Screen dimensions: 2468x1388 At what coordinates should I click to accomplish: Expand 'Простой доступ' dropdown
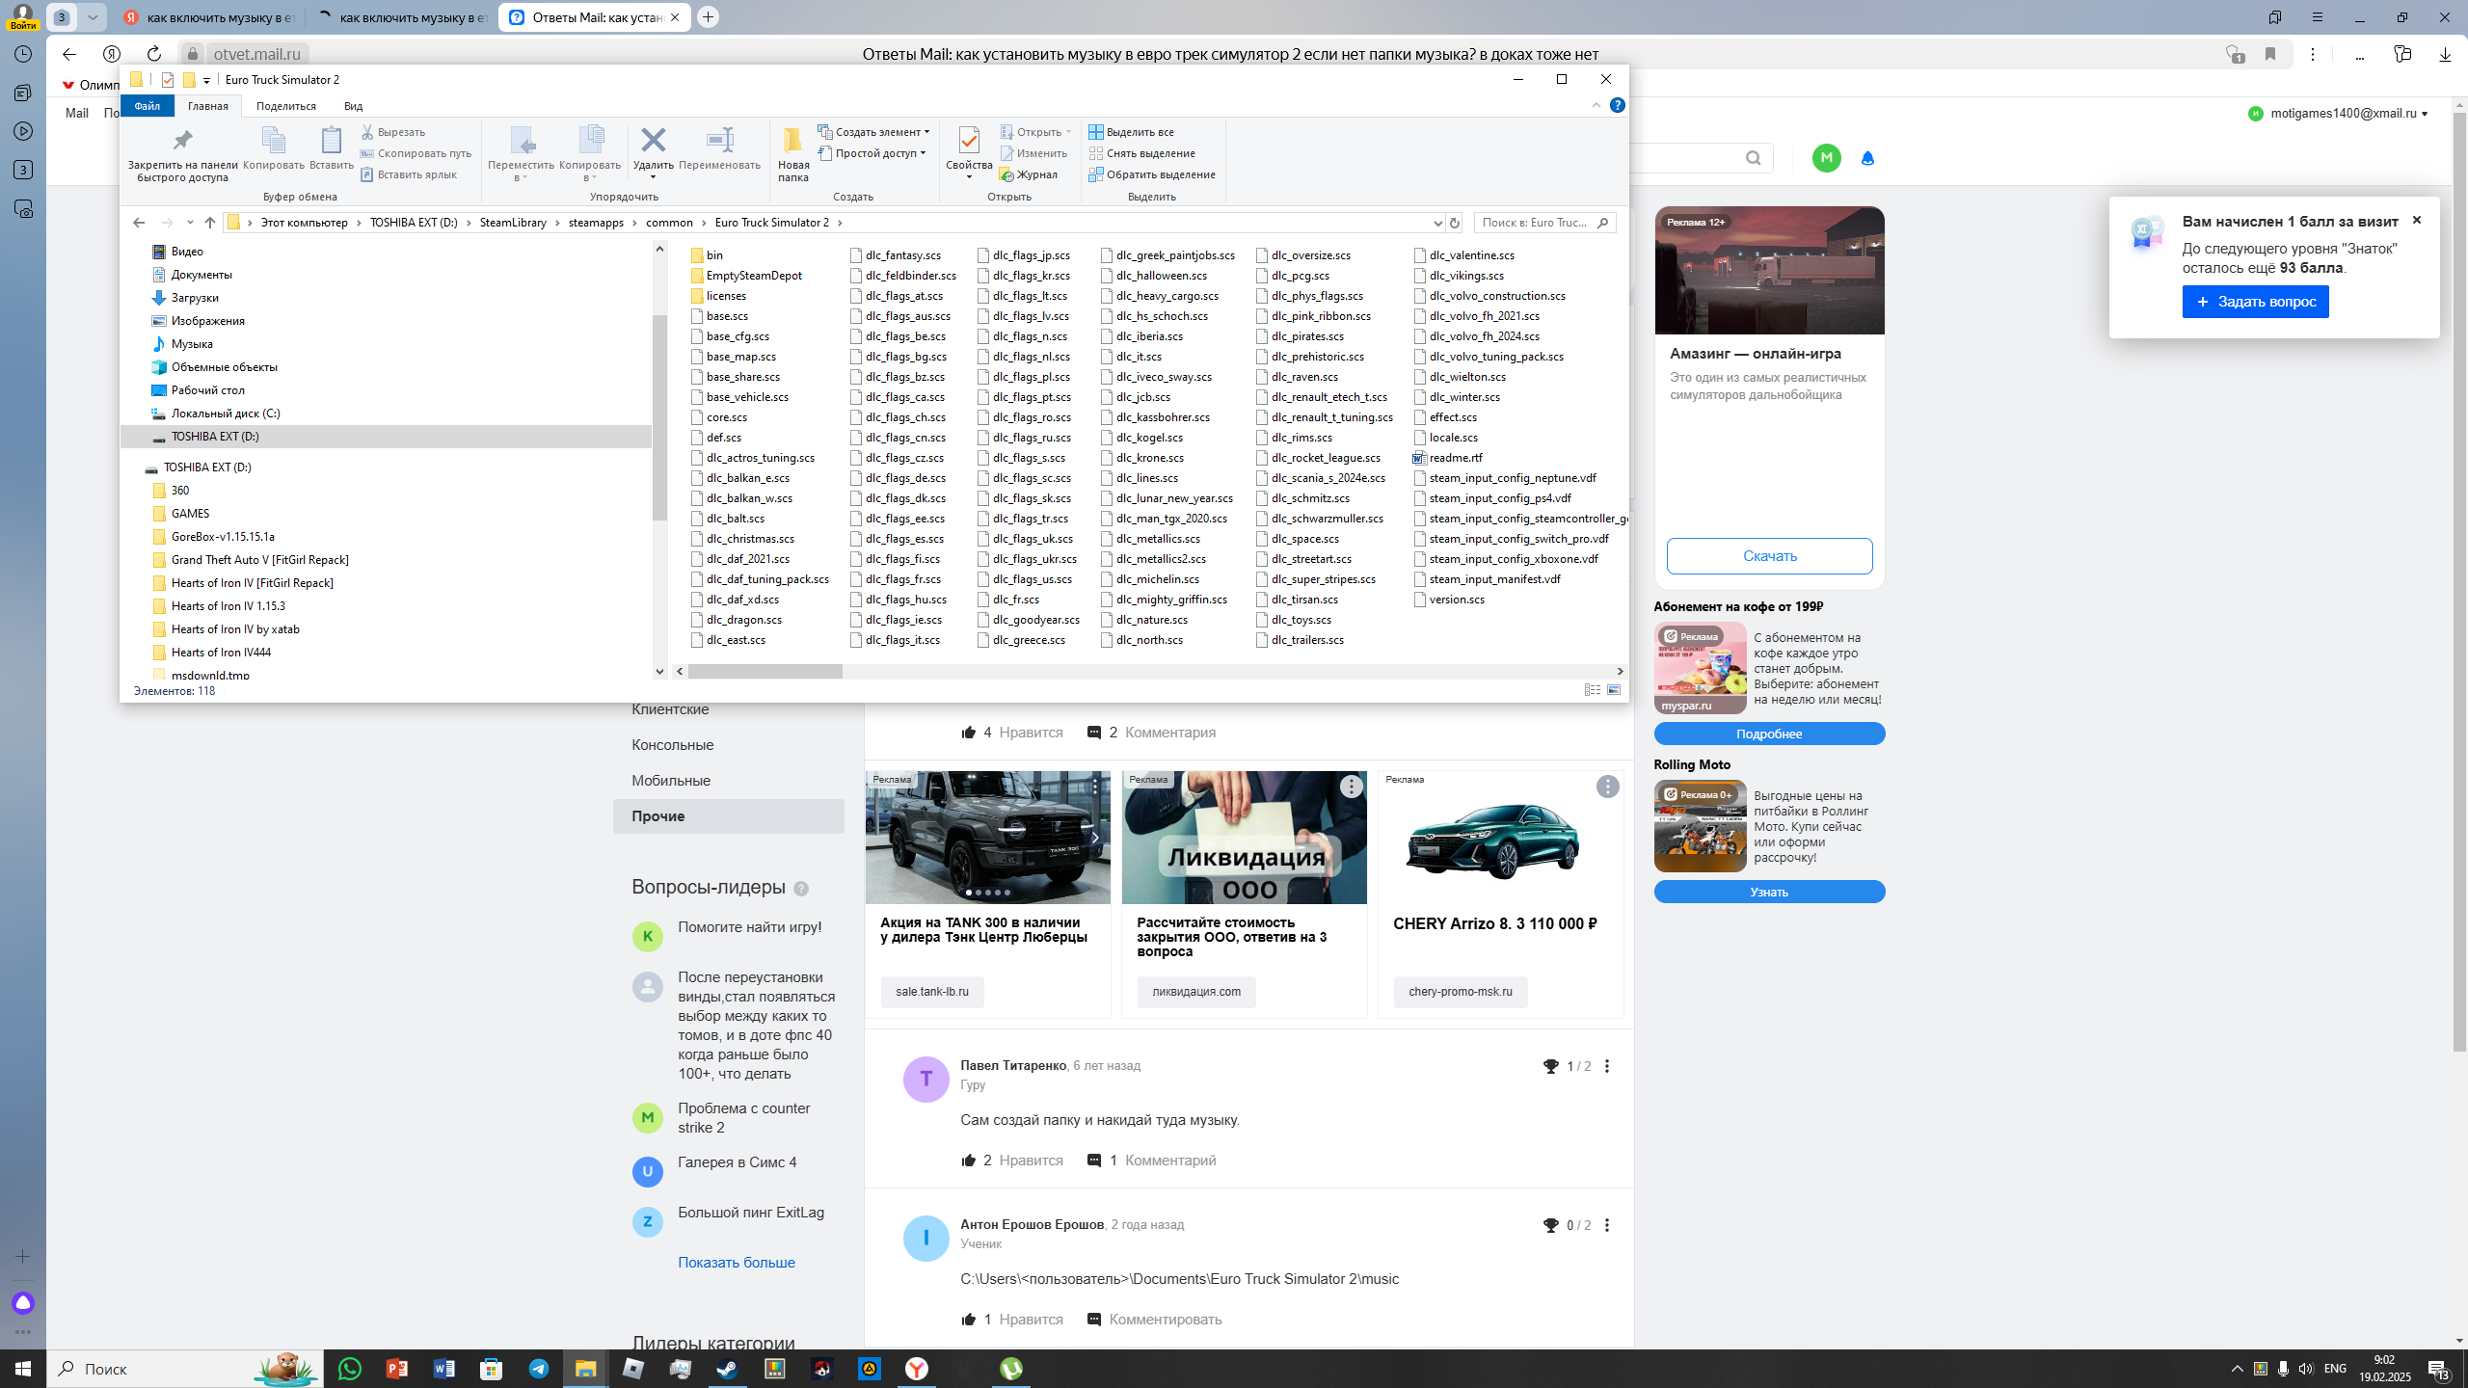(872, 153)
